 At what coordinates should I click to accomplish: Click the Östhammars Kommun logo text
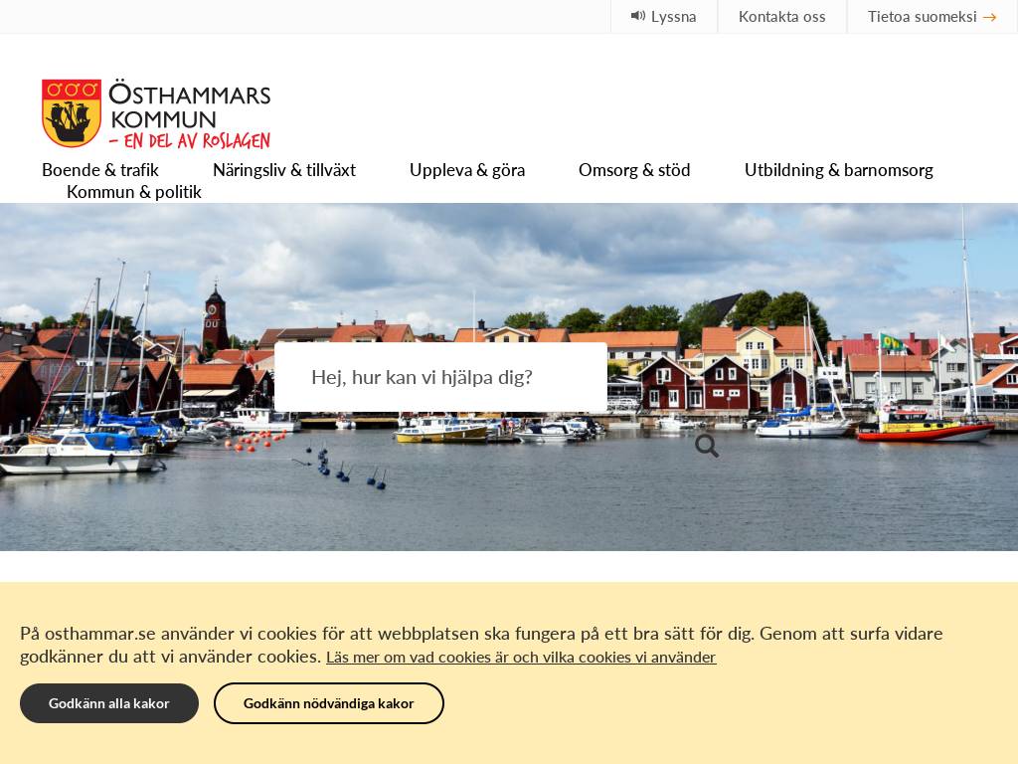[190, 106]
